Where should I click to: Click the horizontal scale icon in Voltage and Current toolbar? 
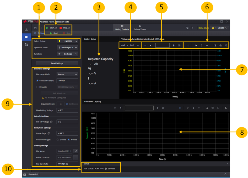207,45
